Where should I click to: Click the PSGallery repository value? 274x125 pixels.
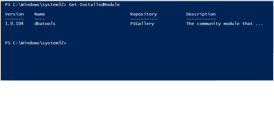[142, 24]
